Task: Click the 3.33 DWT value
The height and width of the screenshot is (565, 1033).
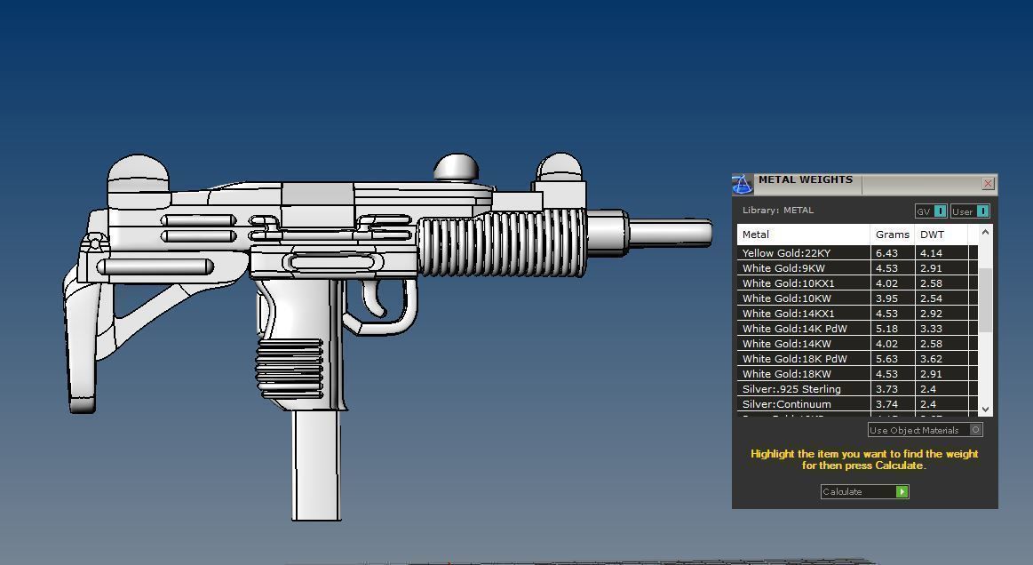Action: [932, 329]
